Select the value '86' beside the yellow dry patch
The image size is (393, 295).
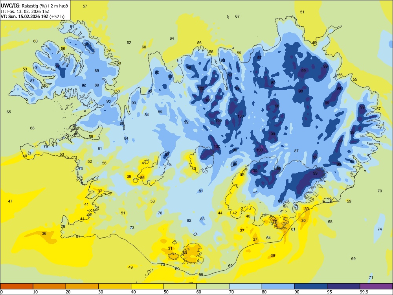(x=142, y=178)
